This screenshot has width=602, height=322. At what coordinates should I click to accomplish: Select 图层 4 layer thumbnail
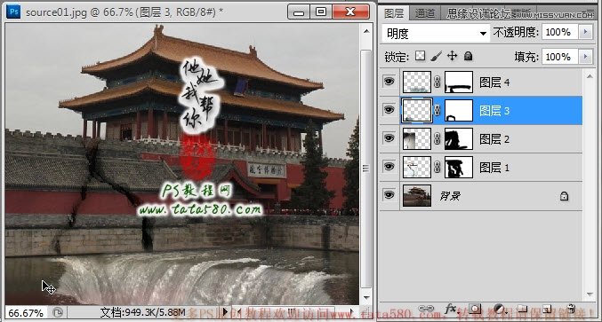point(416,82)
